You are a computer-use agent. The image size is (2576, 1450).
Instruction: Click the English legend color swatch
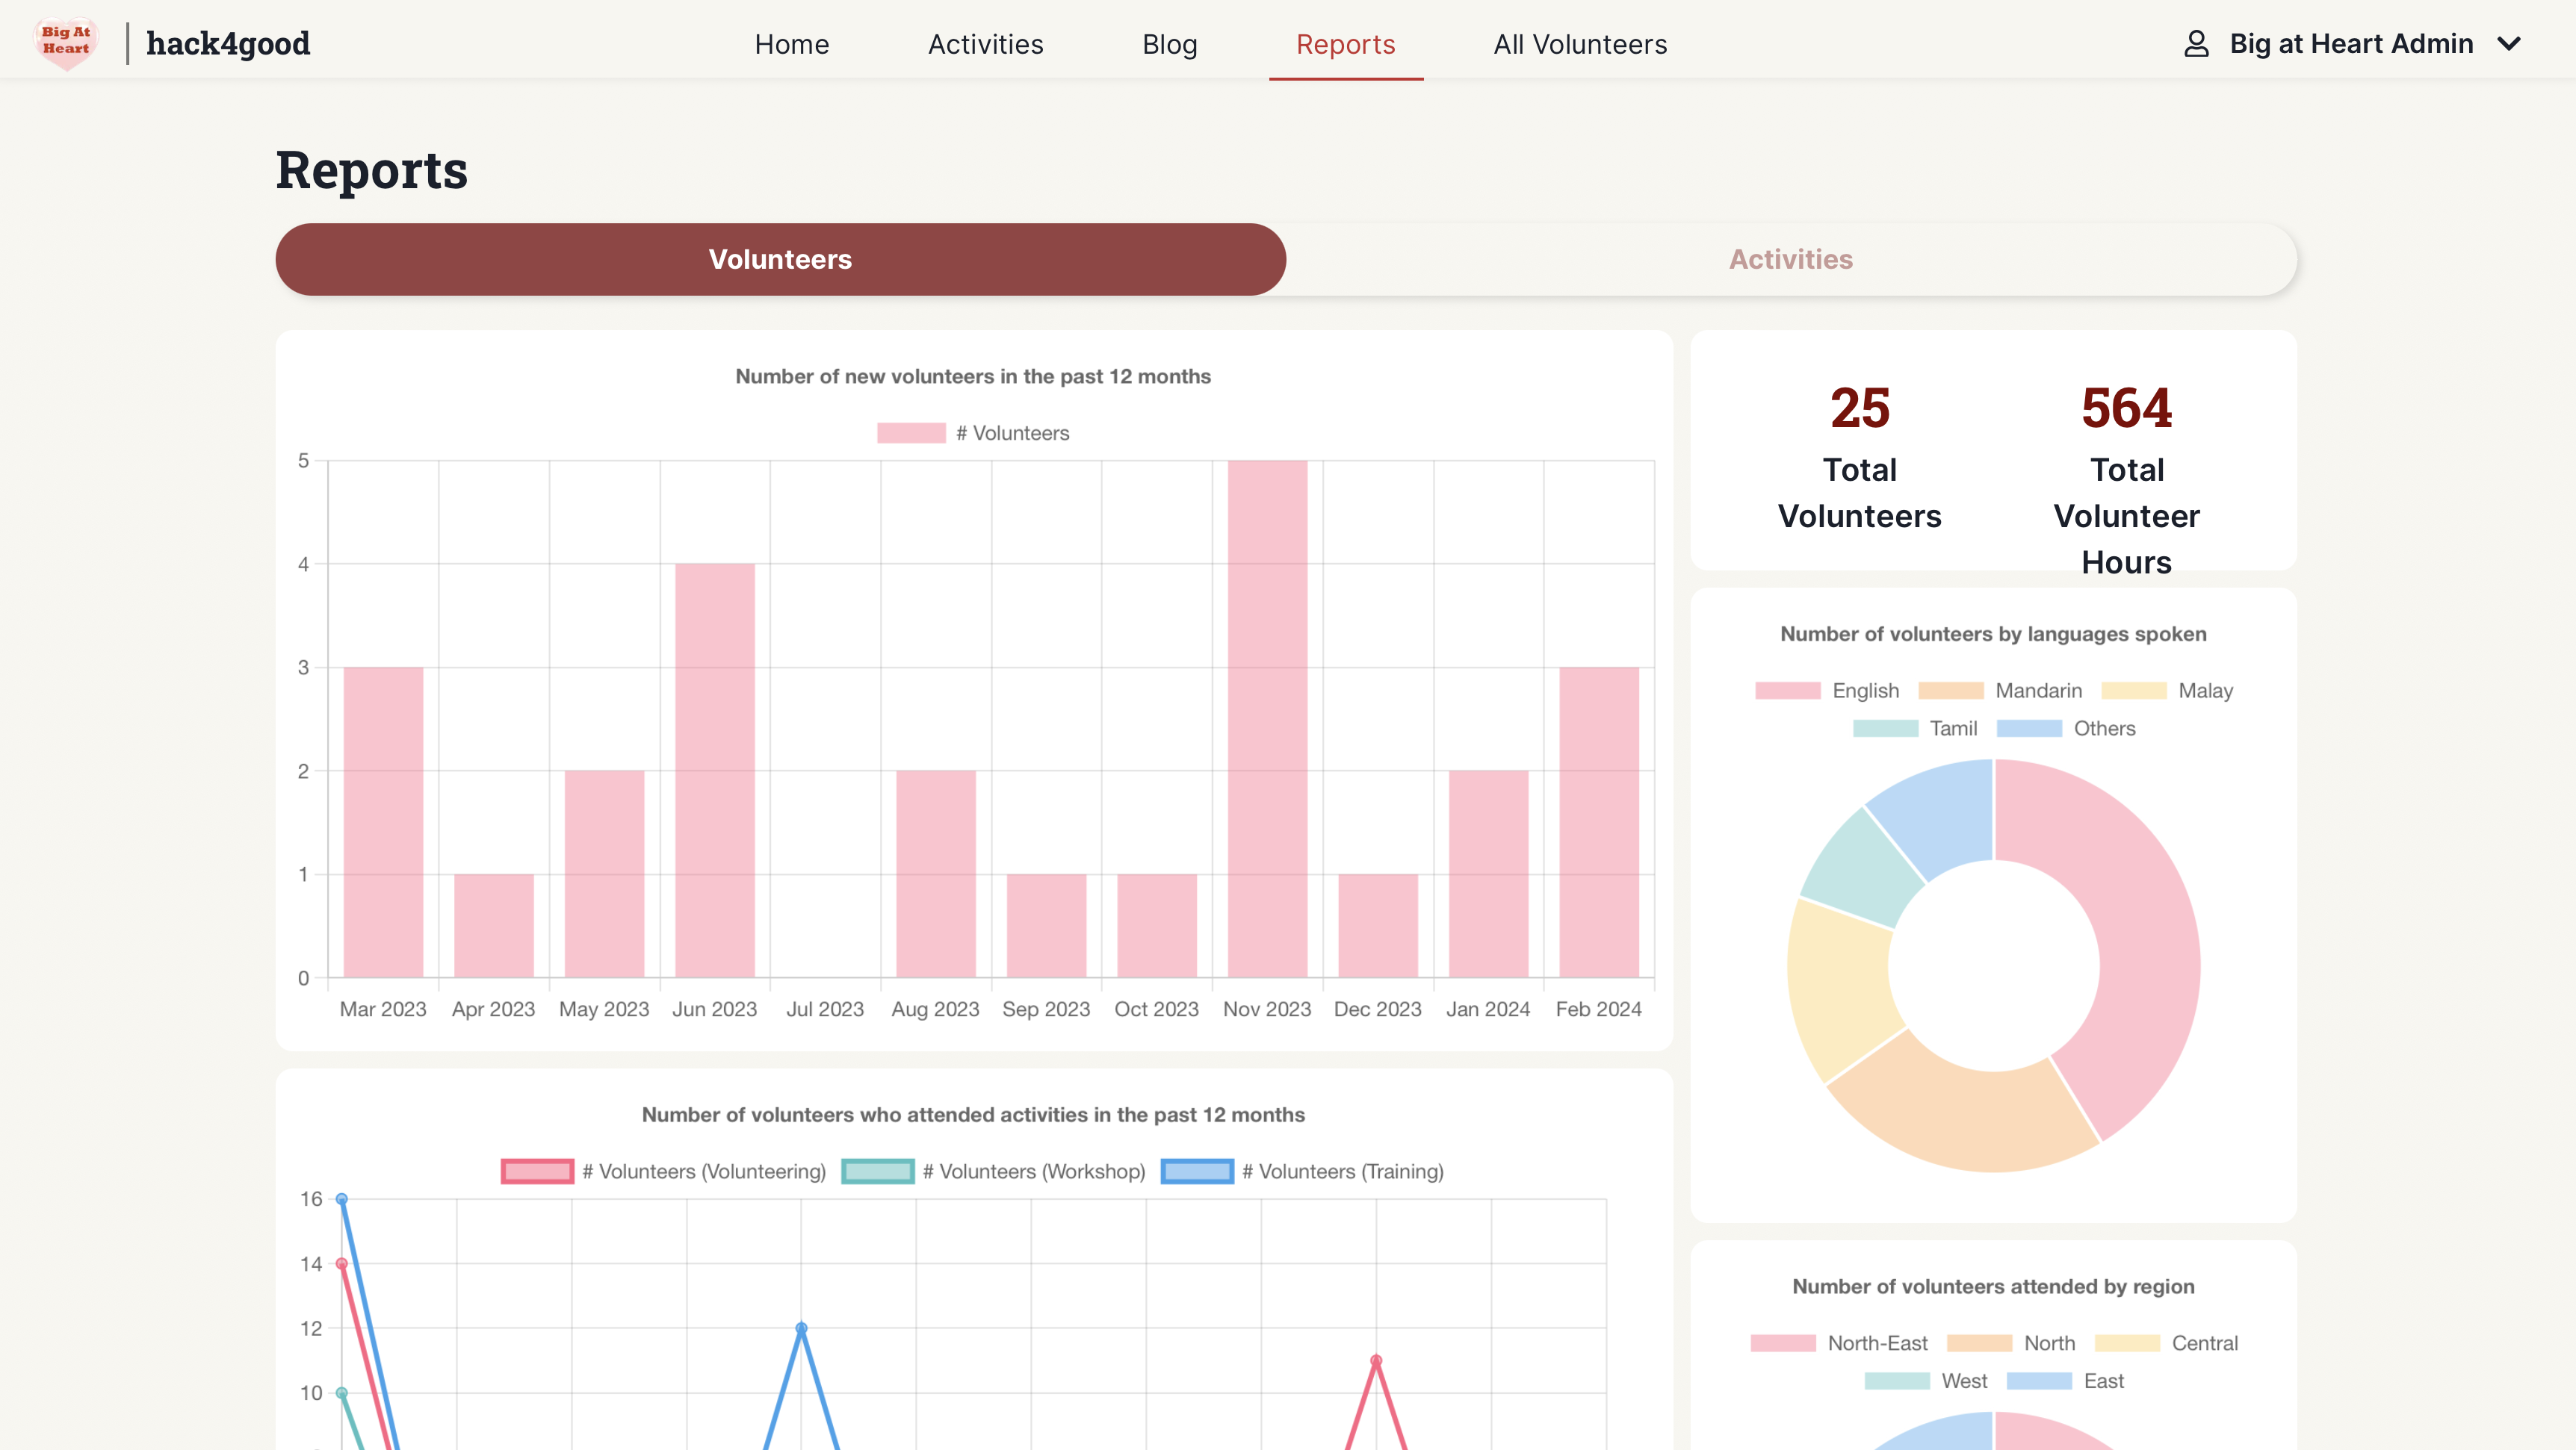1787,691
